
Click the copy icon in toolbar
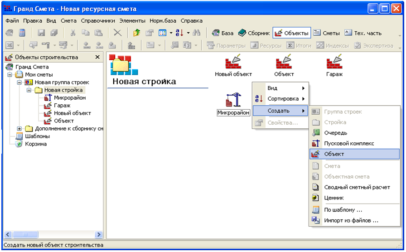coord(86,33)
